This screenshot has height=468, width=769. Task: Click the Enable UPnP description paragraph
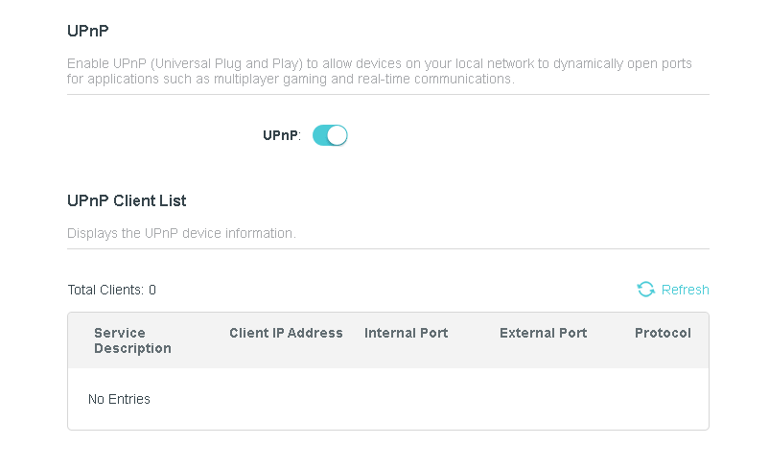380,71
